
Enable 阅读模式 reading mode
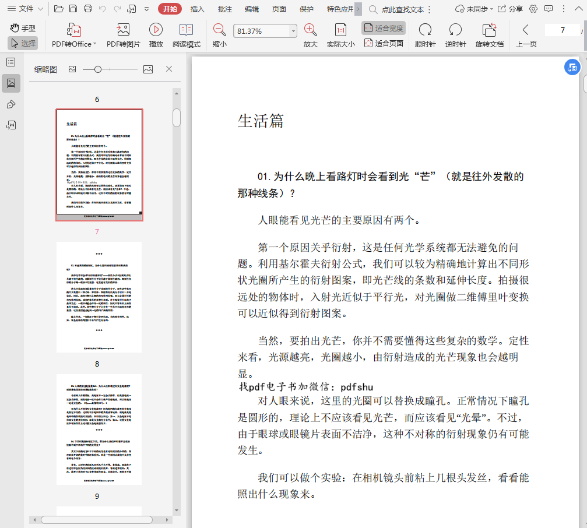click(x=187, y=36)
